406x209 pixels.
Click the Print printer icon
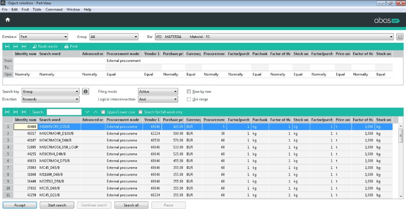point(66,47)
